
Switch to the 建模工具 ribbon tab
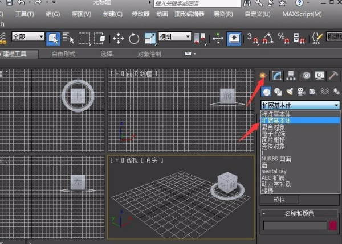coord(15,54)
